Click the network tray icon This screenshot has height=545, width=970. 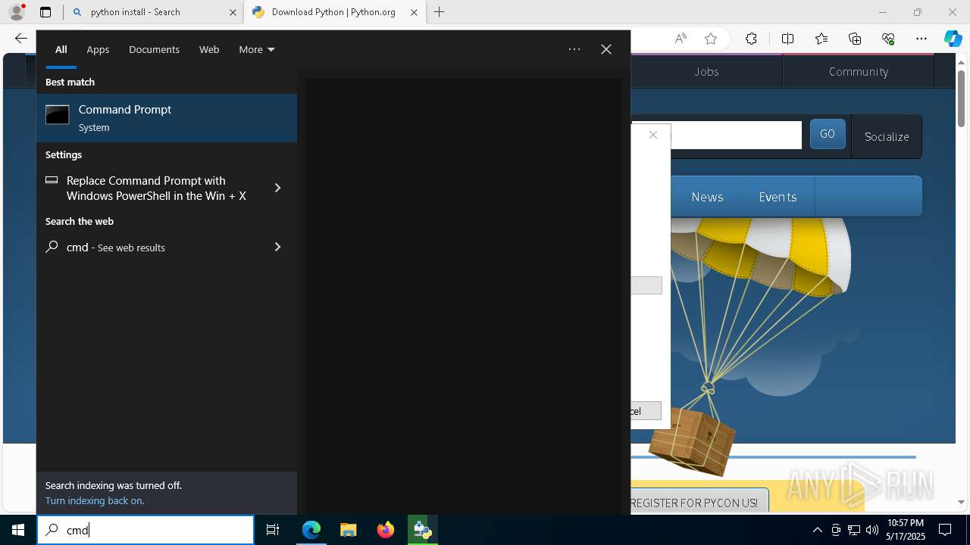coord(854,530)
